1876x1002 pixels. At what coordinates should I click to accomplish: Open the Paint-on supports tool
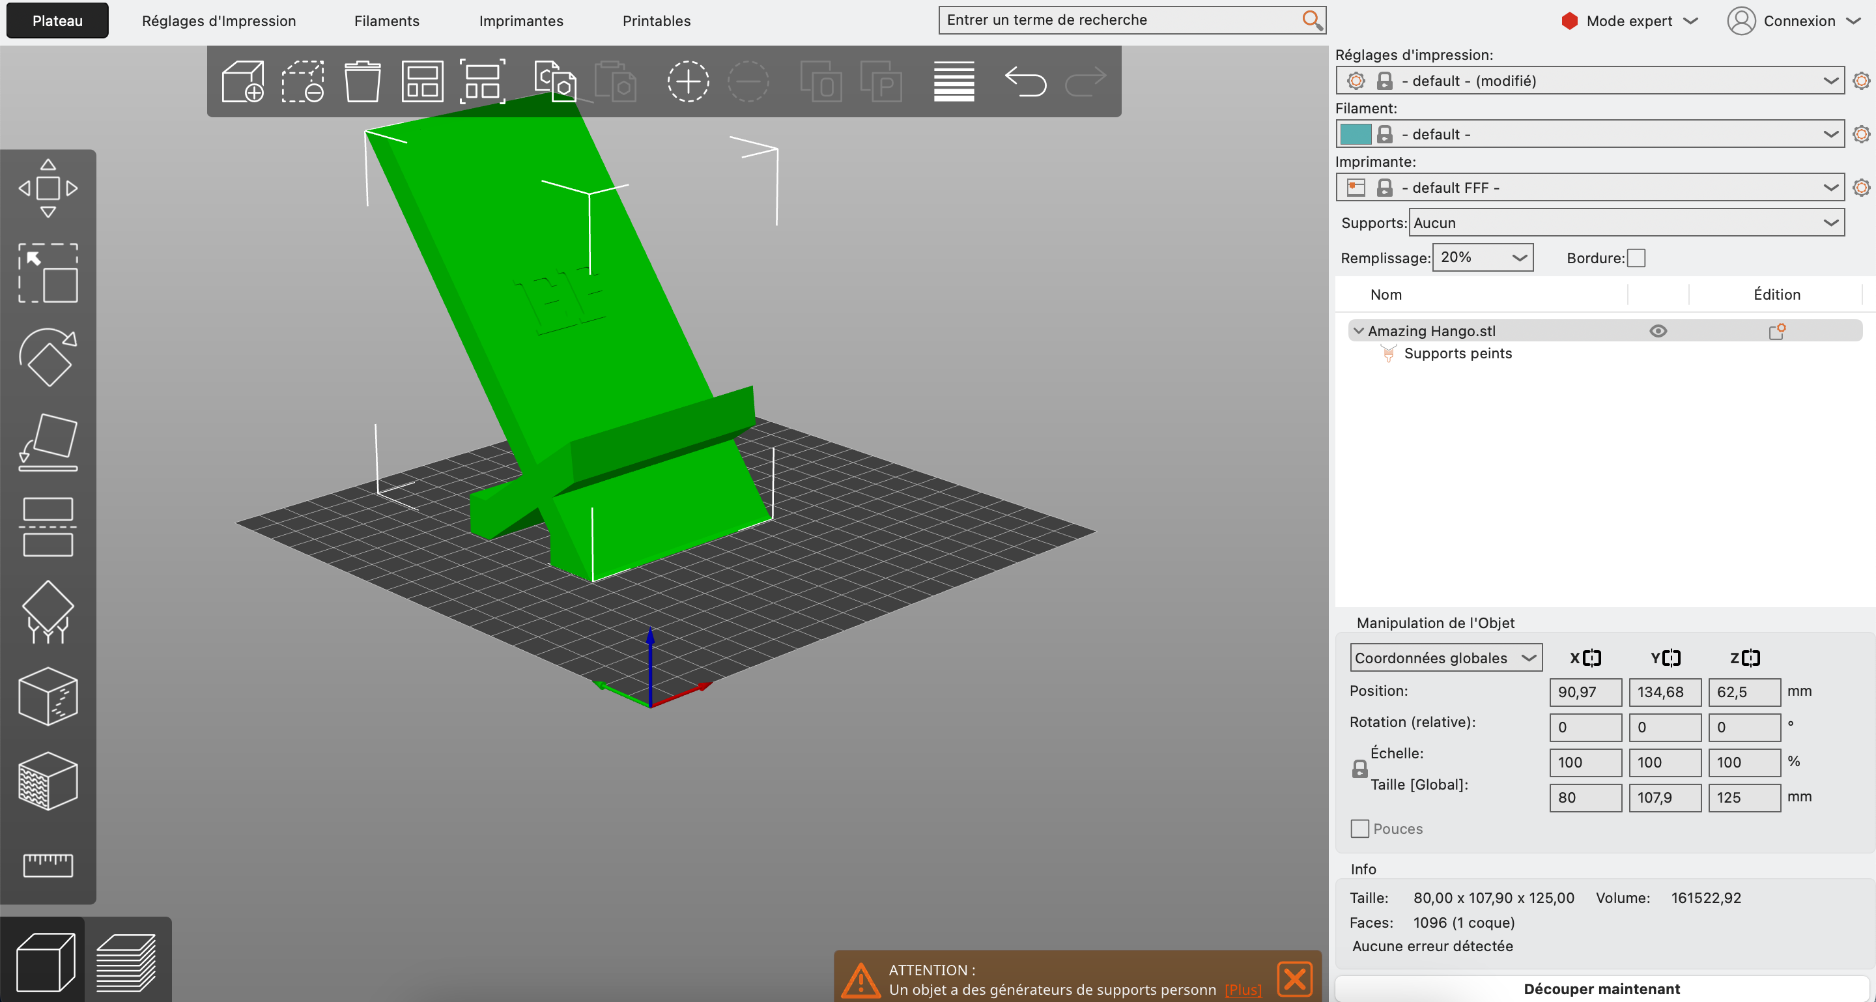pos(48,612)
